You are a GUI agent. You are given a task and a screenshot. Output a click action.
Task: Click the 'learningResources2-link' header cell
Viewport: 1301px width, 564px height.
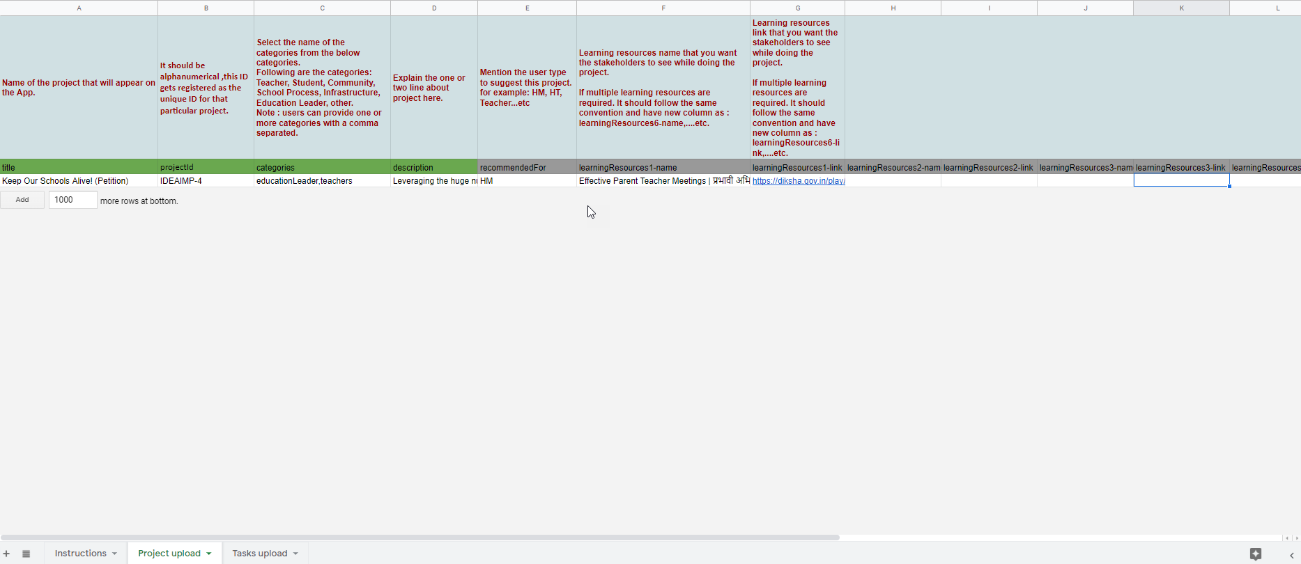[988, 168]
